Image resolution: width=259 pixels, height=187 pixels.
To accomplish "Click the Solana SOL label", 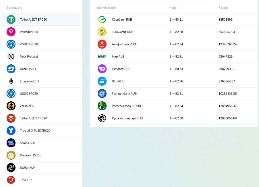I will pos(28,143).
